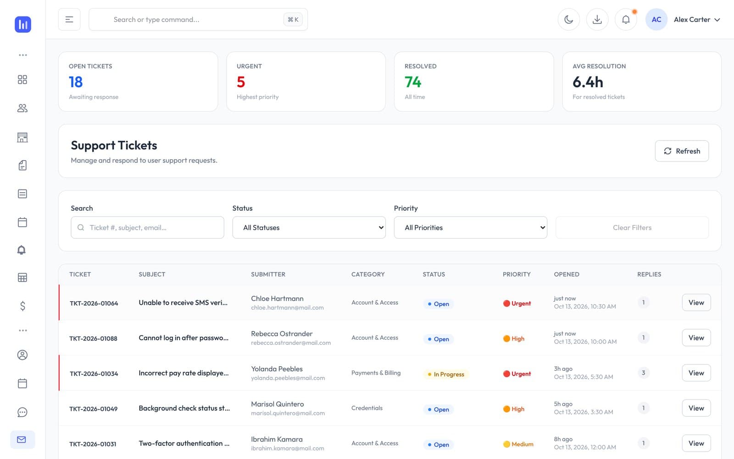The width and height of the screenshot is (734, 459).
Task: Click the Credentials category cell
Action: [x=367, y=408]
